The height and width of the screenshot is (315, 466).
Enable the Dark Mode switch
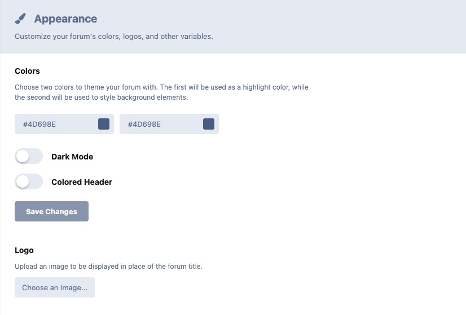point(29,156)
